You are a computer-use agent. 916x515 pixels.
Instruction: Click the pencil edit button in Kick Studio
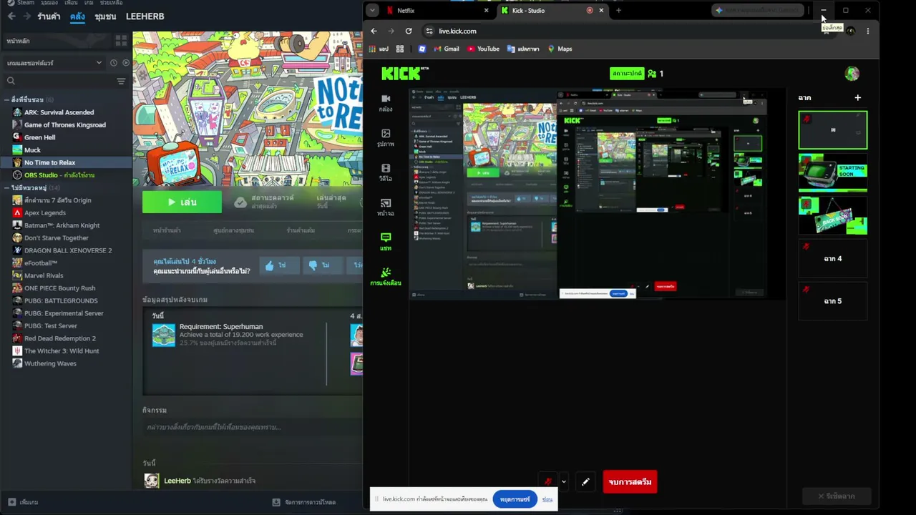tap(585, 481)
